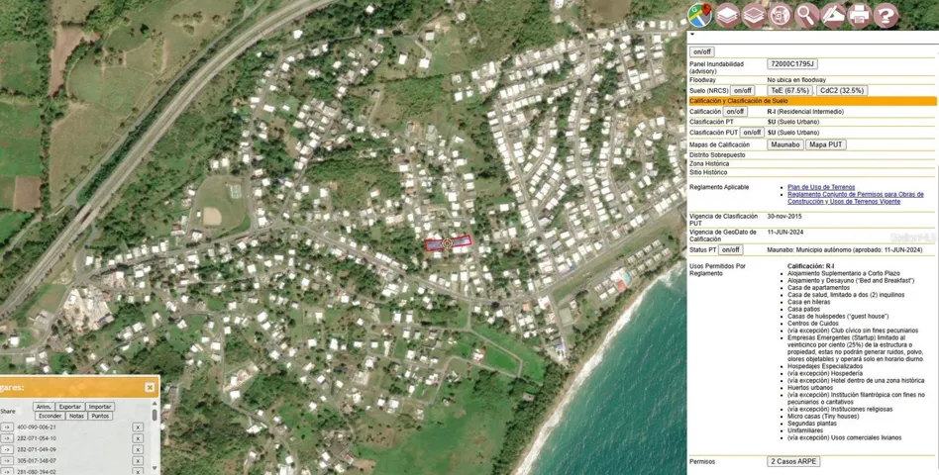Click the second stacked layers icon
This screenshot has width=939, height=475.
click(754, 15)
